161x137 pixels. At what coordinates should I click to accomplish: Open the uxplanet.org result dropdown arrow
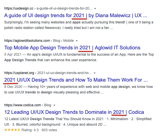95,73
